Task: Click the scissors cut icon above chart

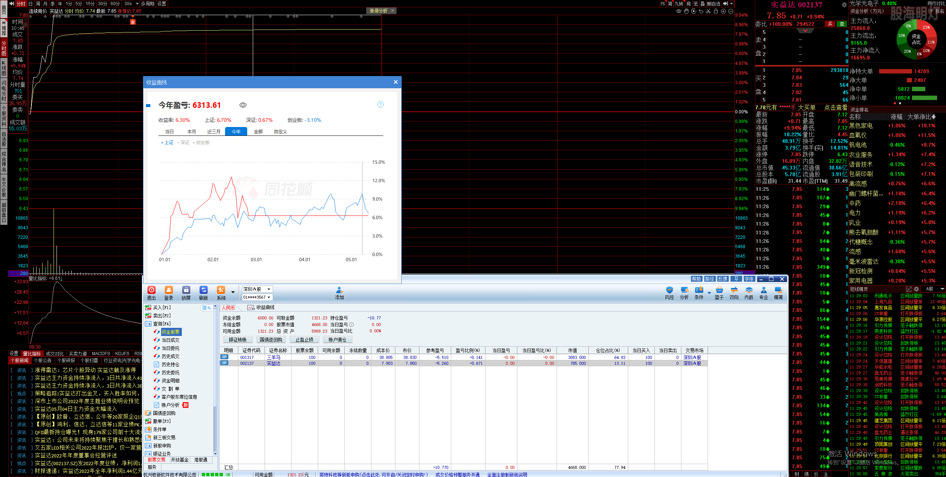Action: (708, 11)
